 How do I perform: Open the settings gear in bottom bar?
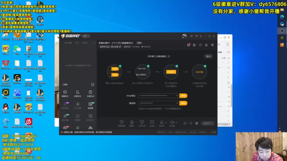coord(197,123)
